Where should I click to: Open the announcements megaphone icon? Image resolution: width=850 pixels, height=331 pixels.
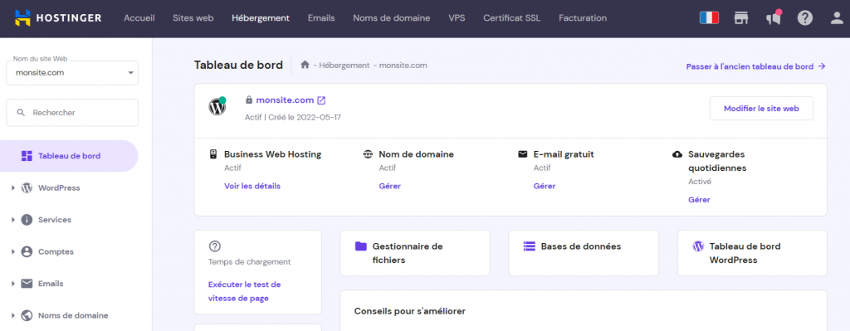[x=774, y=18]
